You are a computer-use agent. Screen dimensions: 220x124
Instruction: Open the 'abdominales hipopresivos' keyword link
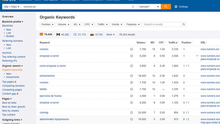click(x=54, y=119)
